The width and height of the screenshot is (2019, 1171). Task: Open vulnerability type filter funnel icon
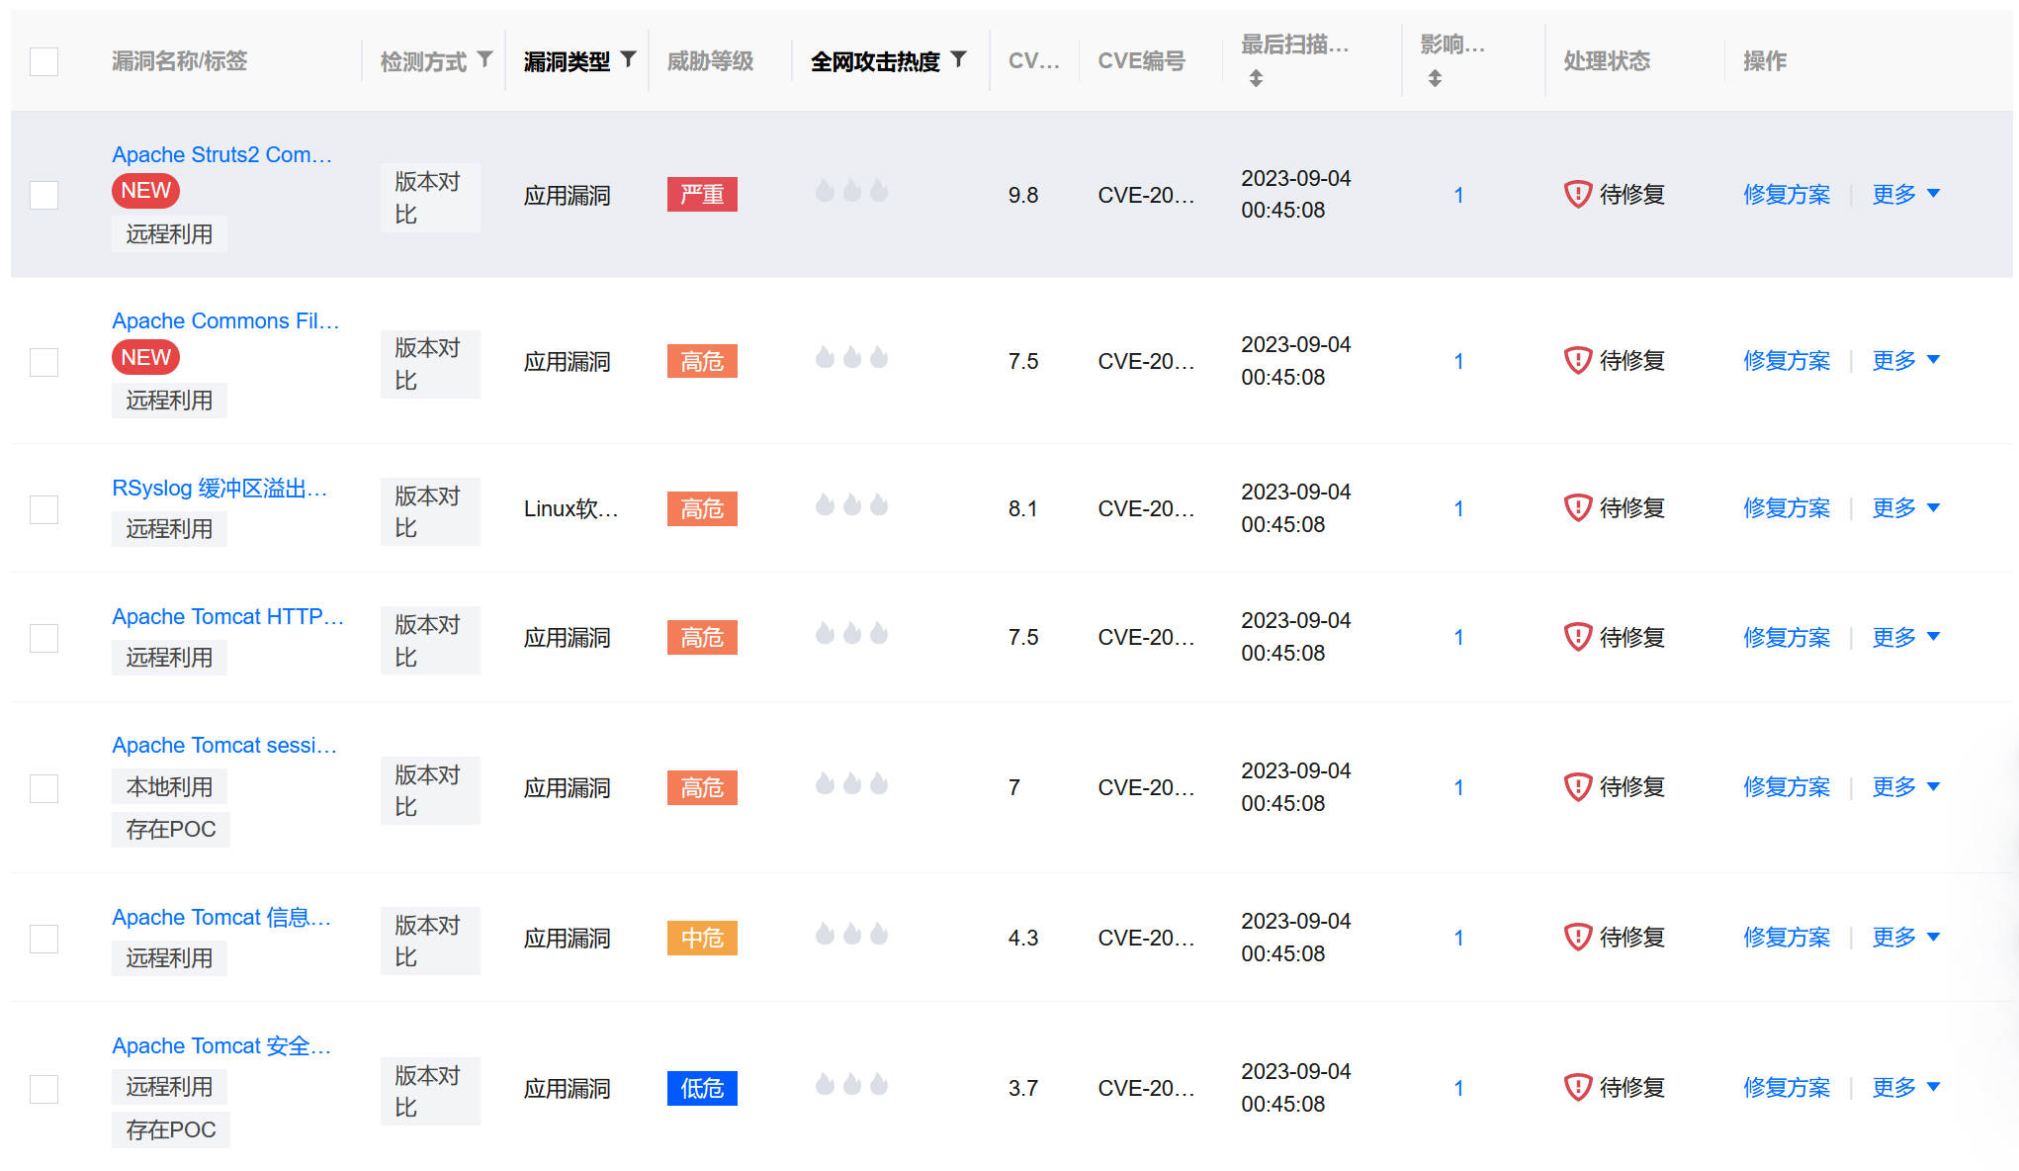(x=628, y=59)
